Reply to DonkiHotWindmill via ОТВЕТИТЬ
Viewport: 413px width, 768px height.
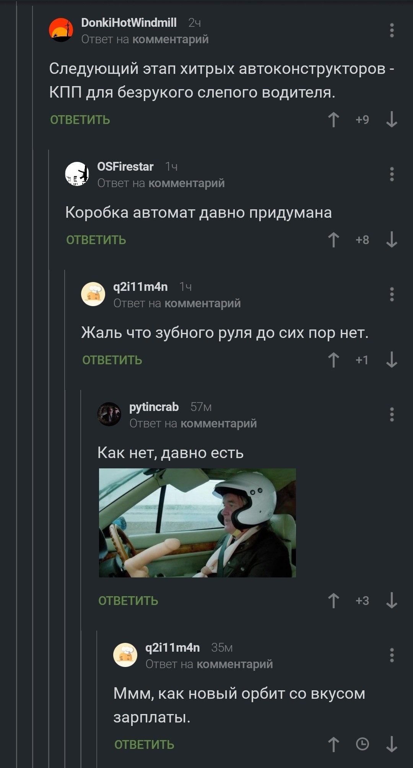pos(80,120)
